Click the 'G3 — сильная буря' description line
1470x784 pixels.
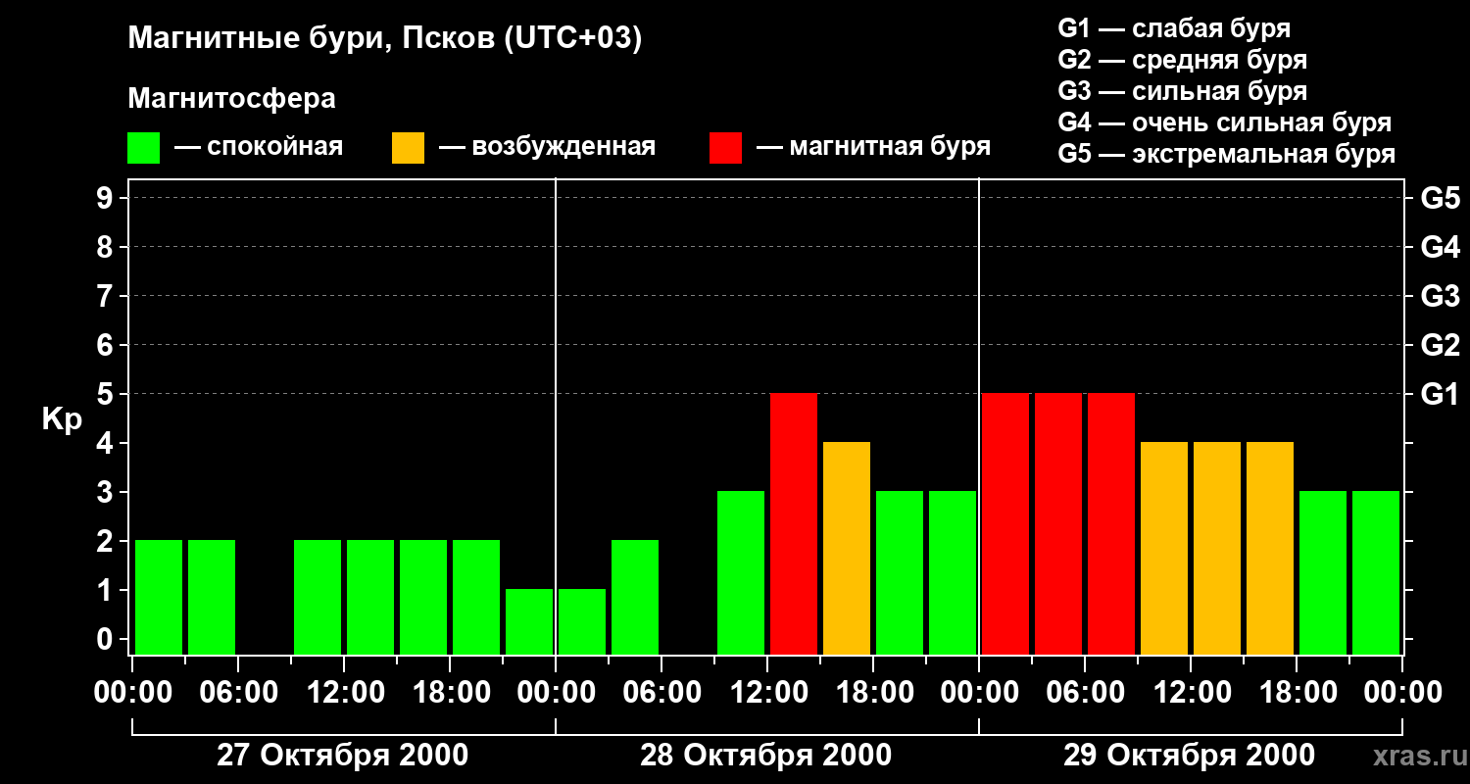point(1183,91)
